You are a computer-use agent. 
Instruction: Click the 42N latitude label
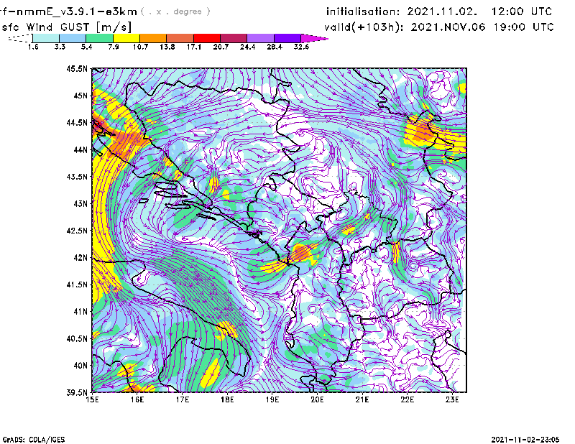coord(80,258)
